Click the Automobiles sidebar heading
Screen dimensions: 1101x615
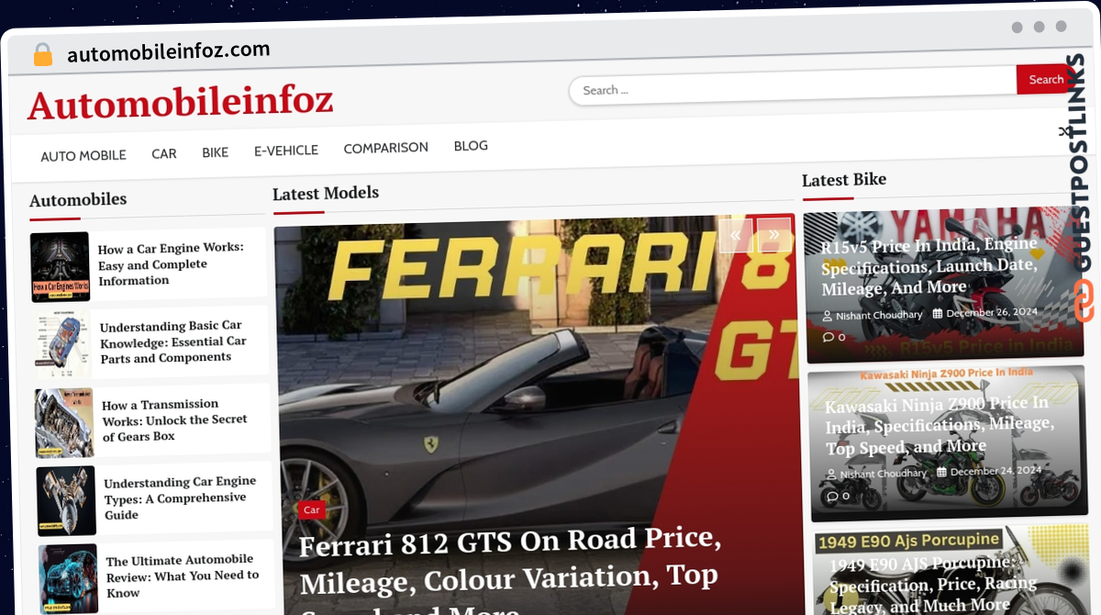pos(78,199)
